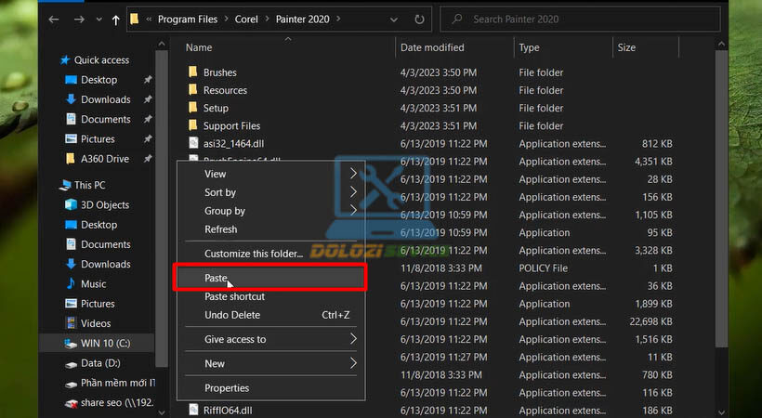Click Painter 2020 in the address path
Screen dimensions: 762x418
[x=302, y=20]
